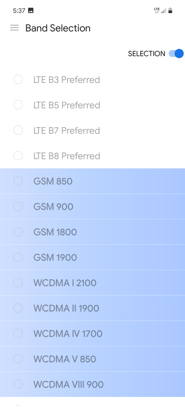Tap the LTE data indicator icon
Viewport: 185px width, 412px height.
[157, 10]
